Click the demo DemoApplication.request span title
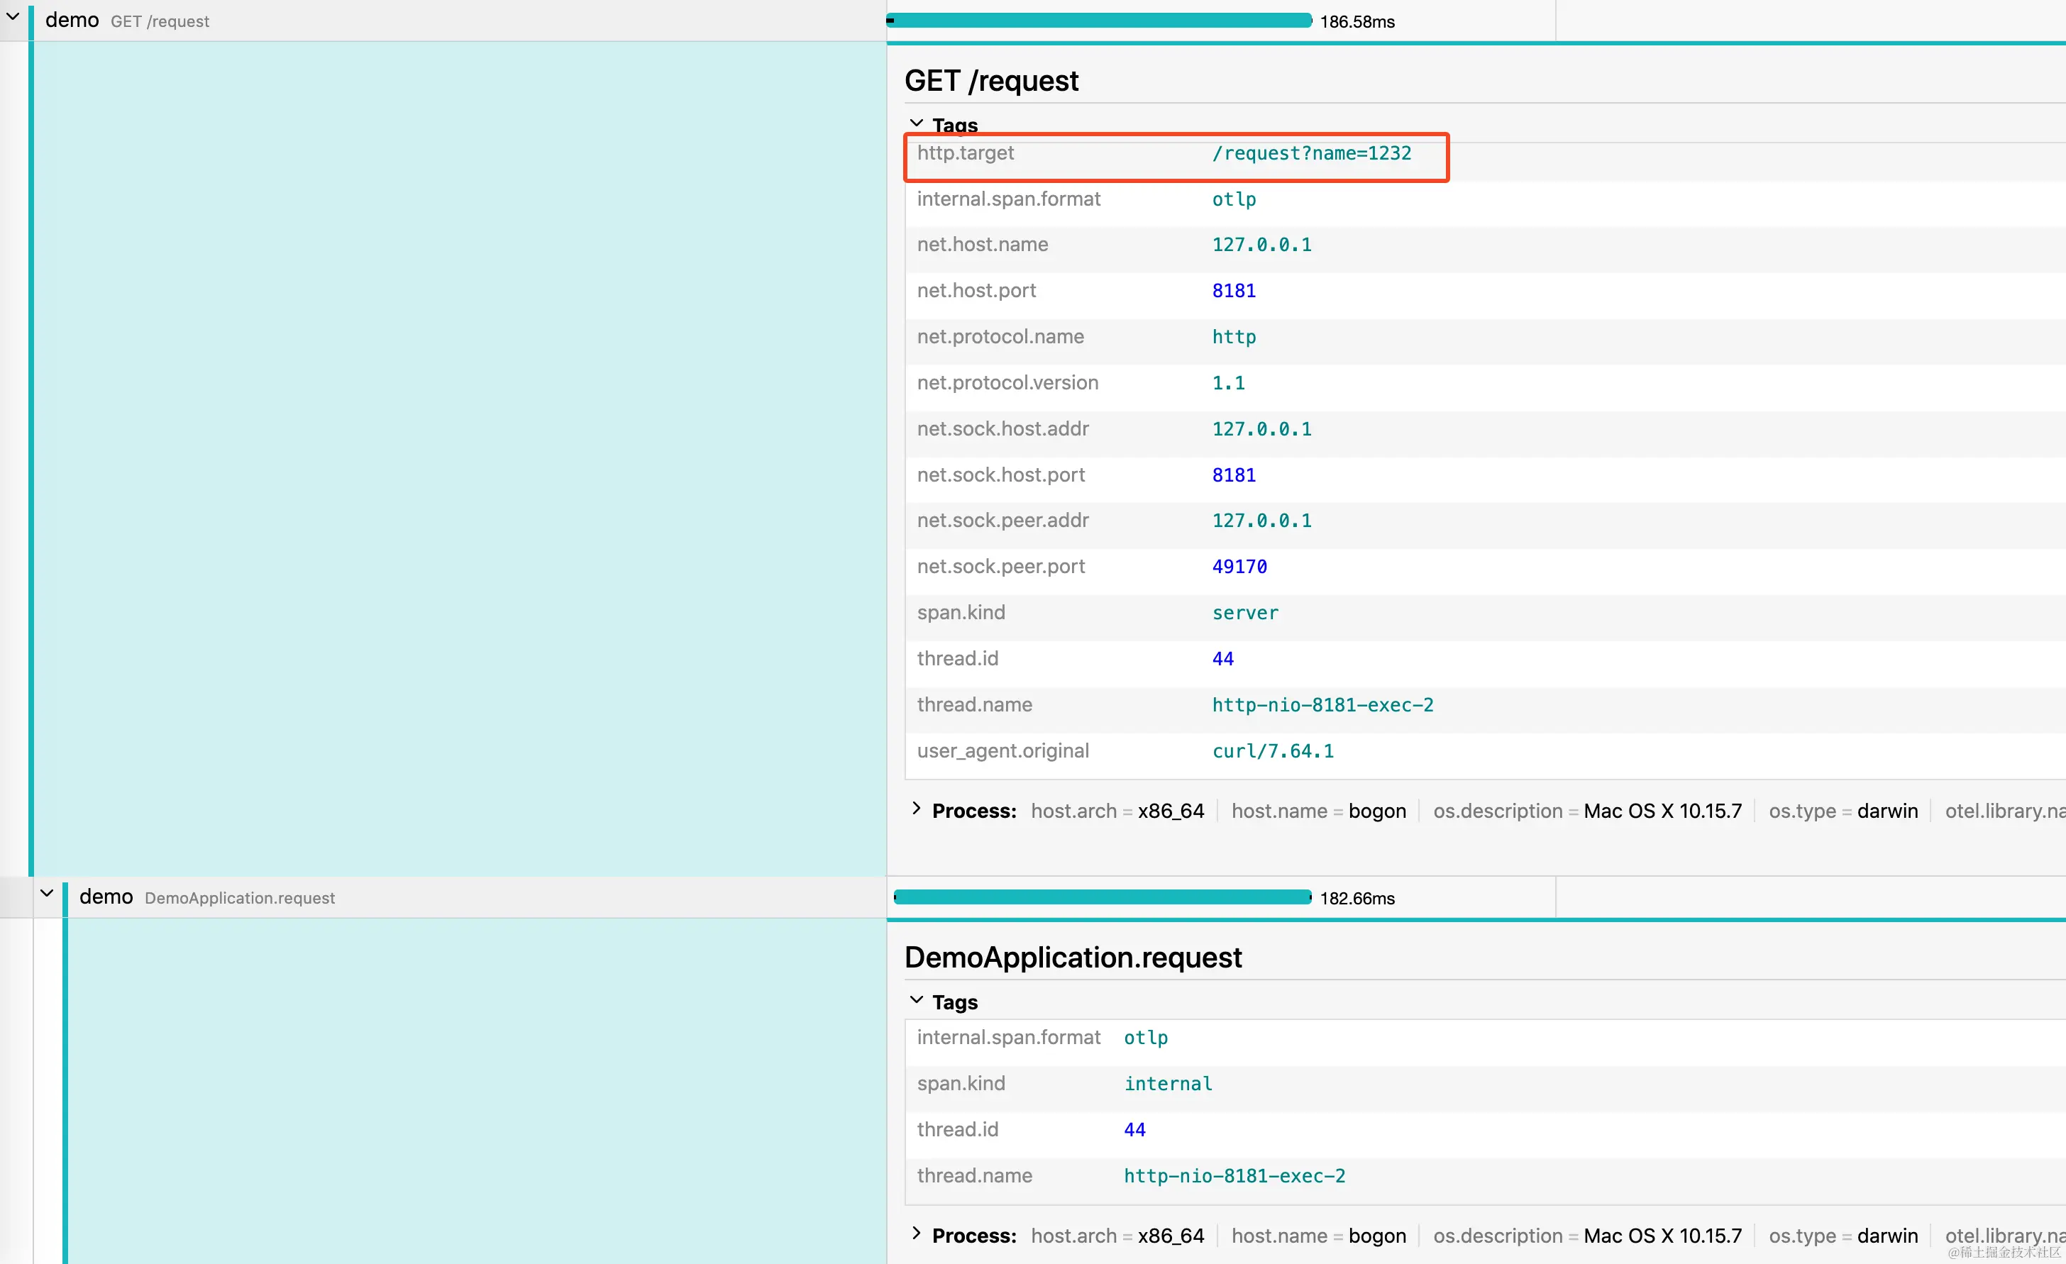This screenshot has height=1264, width=2066. tap(207, 897)
